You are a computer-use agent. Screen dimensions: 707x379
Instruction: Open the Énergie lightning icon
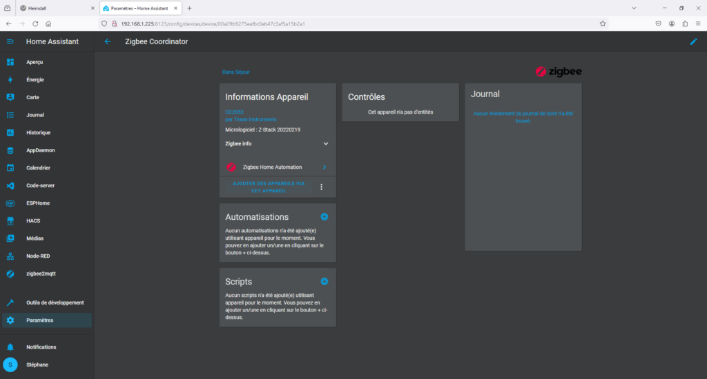[10, 80]
